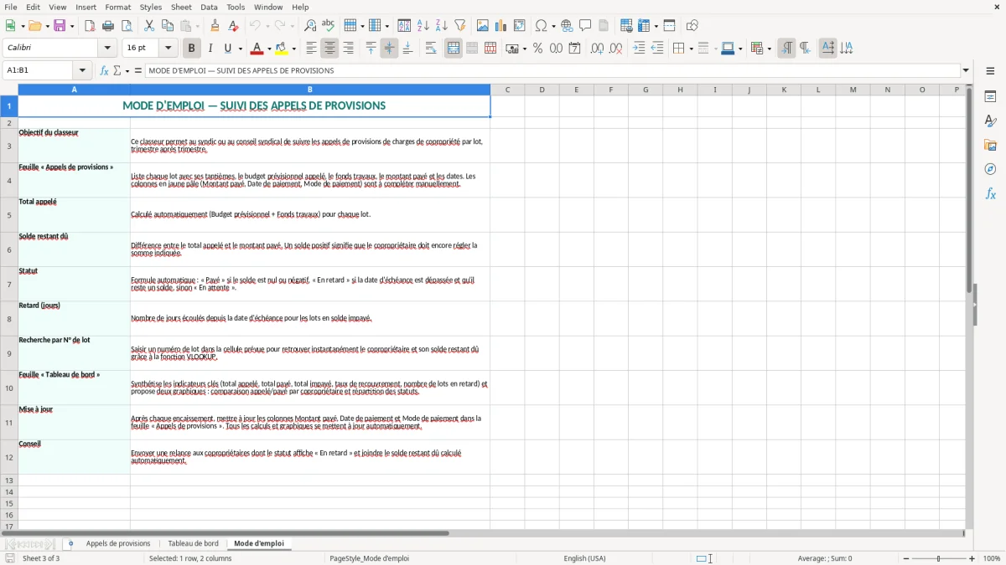The width and height of the screenshot is (1006, 565).
Task: Click column B header
Action: pyautogui.click(x=310, y=90)
